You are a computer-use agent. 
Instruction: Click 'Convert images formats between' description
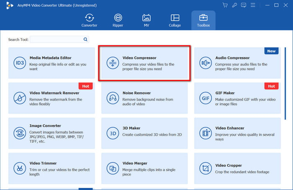(x=56, y=137)
